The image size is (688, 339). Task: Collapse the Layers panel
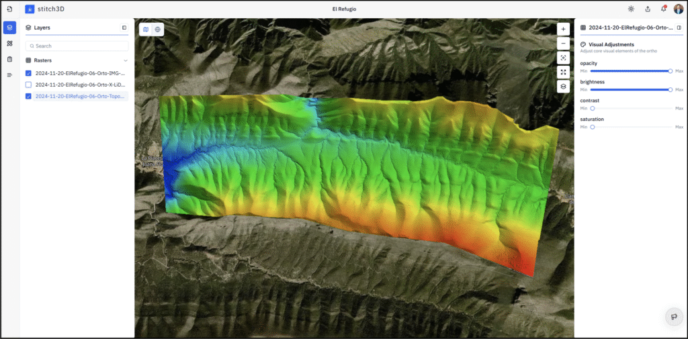124,28
